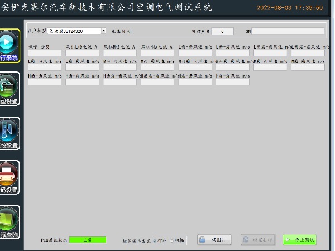Click the H霜-霜风速 m/s value field
The width and height of the screenshot is (335, 251).
tap(232, 82)
